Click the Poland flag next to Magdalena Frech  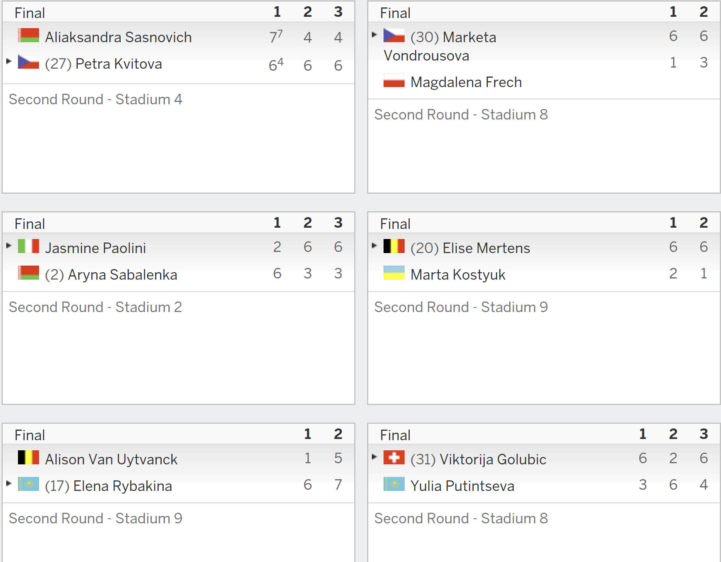tap(394, 80)
